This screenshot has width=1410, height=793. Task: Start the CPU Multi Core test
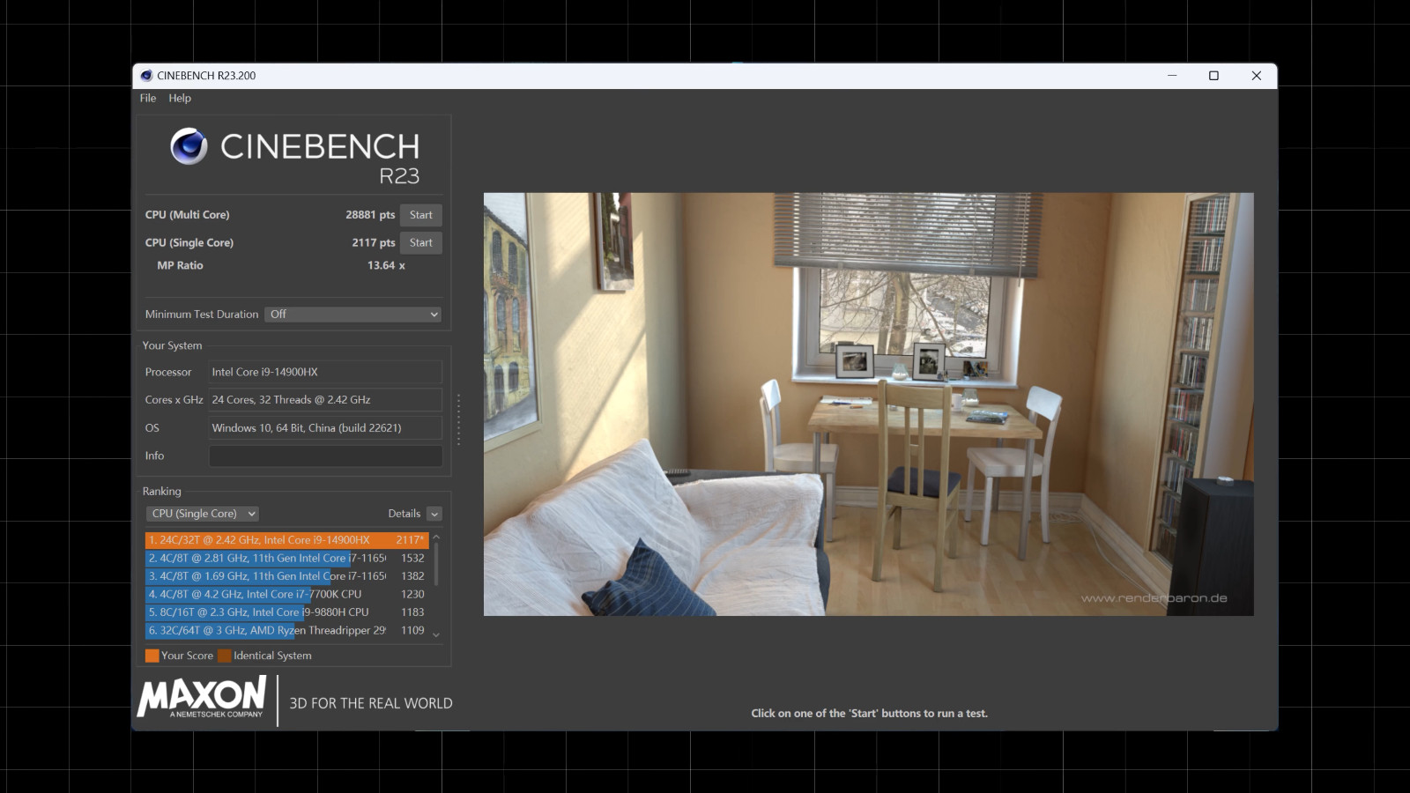click(x=421, y=215)
